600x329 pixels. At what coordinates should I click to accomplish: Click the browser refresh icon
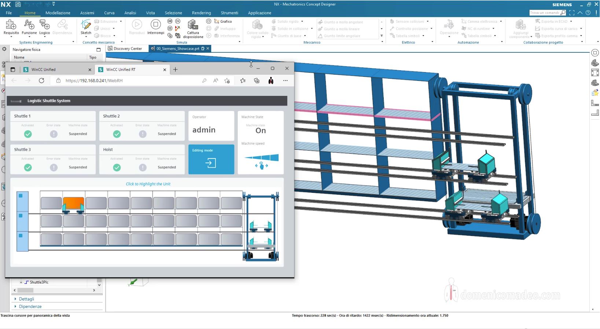tap(41, 81)
